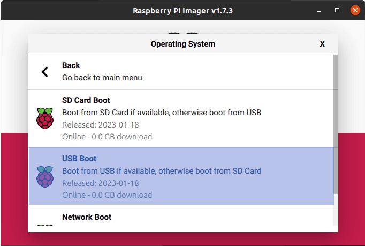This screenshot has height=246, width=365.
Task: Click the 'Operating System' dialog header title
Action: click(183, 44)
